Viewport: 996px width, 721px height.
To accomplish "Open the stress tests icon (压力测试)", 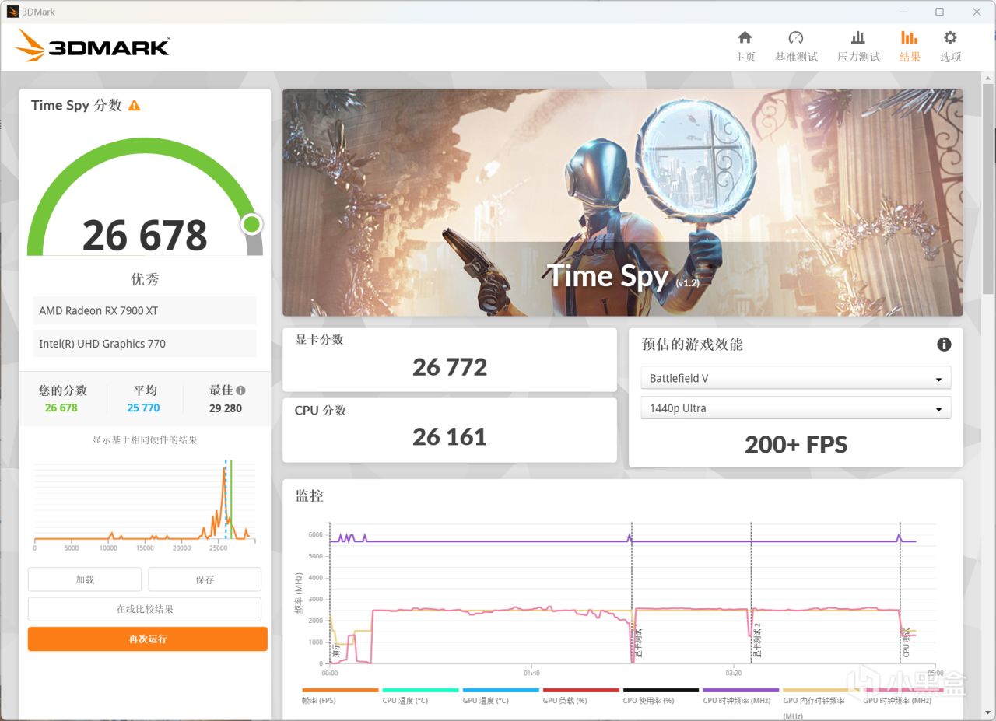I will tap(858, 38).
